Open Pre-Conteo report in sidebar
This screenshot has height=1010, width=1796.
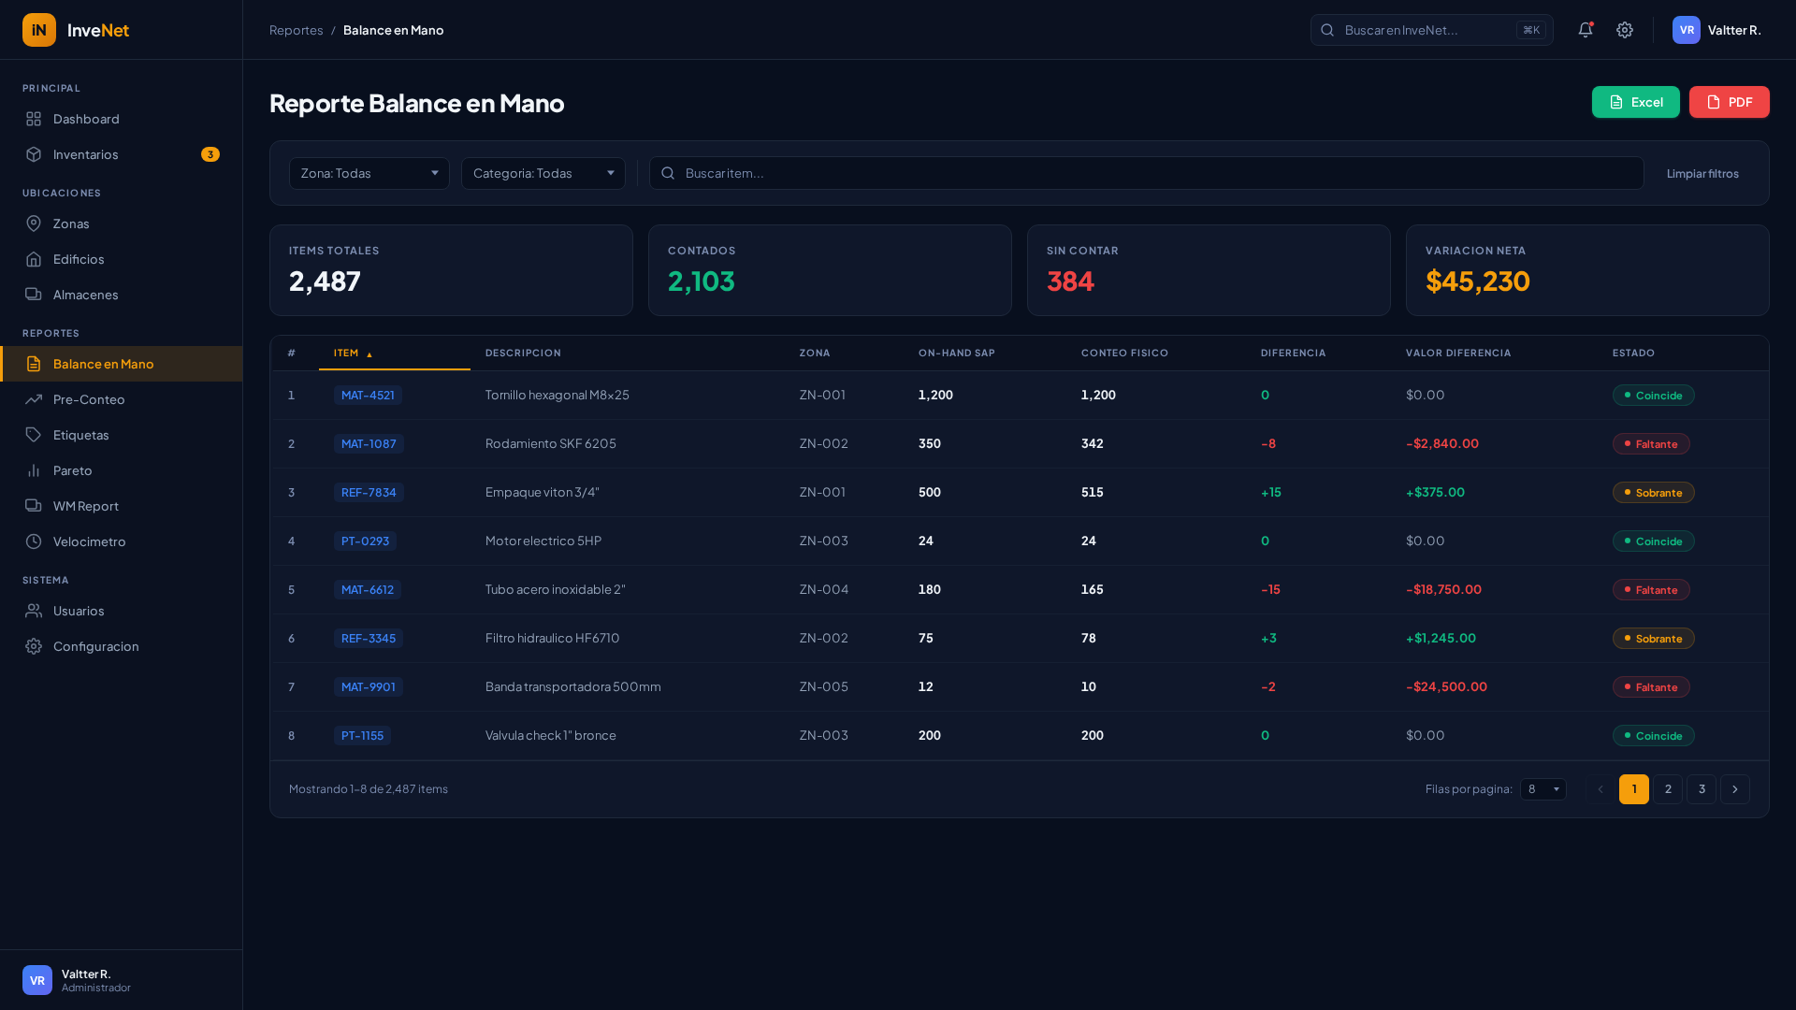pos(89,399)
